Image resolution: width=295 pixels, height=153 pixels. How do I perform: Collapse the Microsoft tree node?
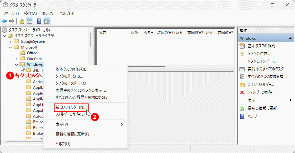[11, 47]
